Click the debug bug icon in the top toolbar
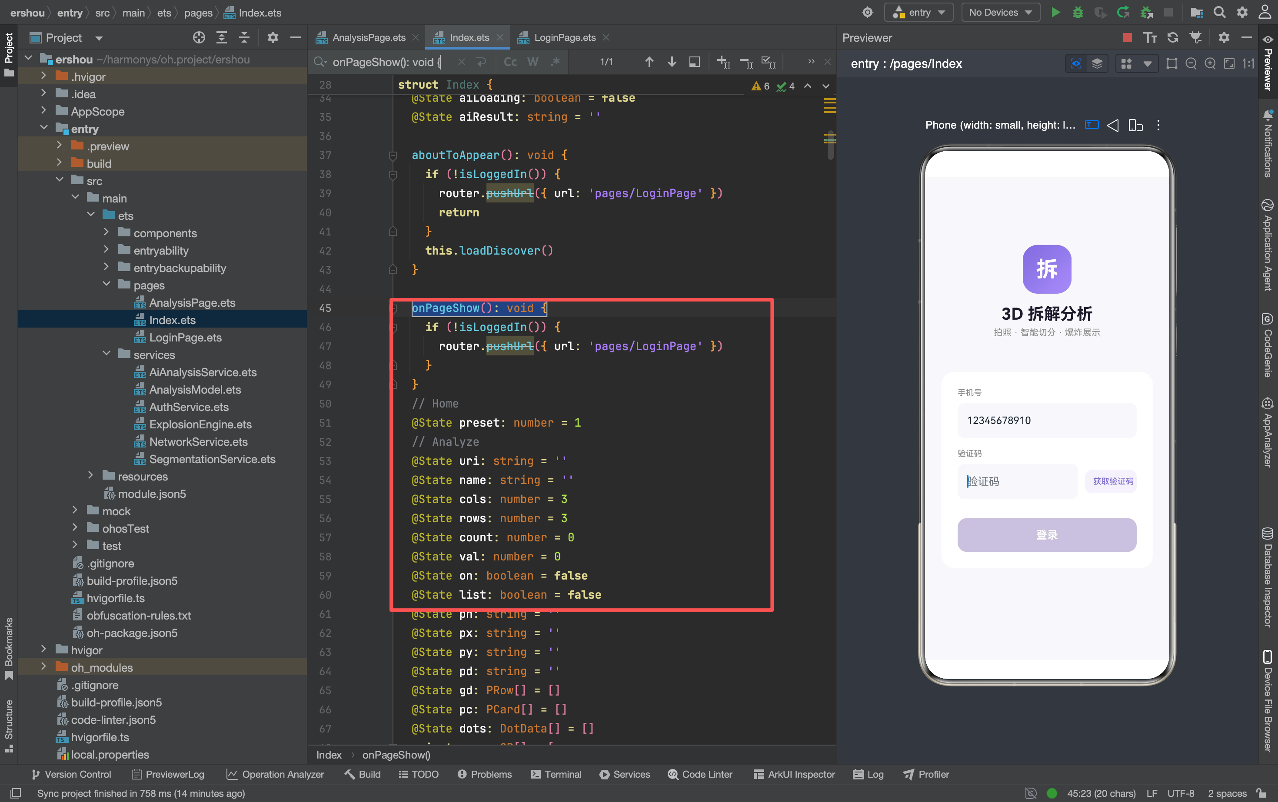 (x=1077, y=12)
